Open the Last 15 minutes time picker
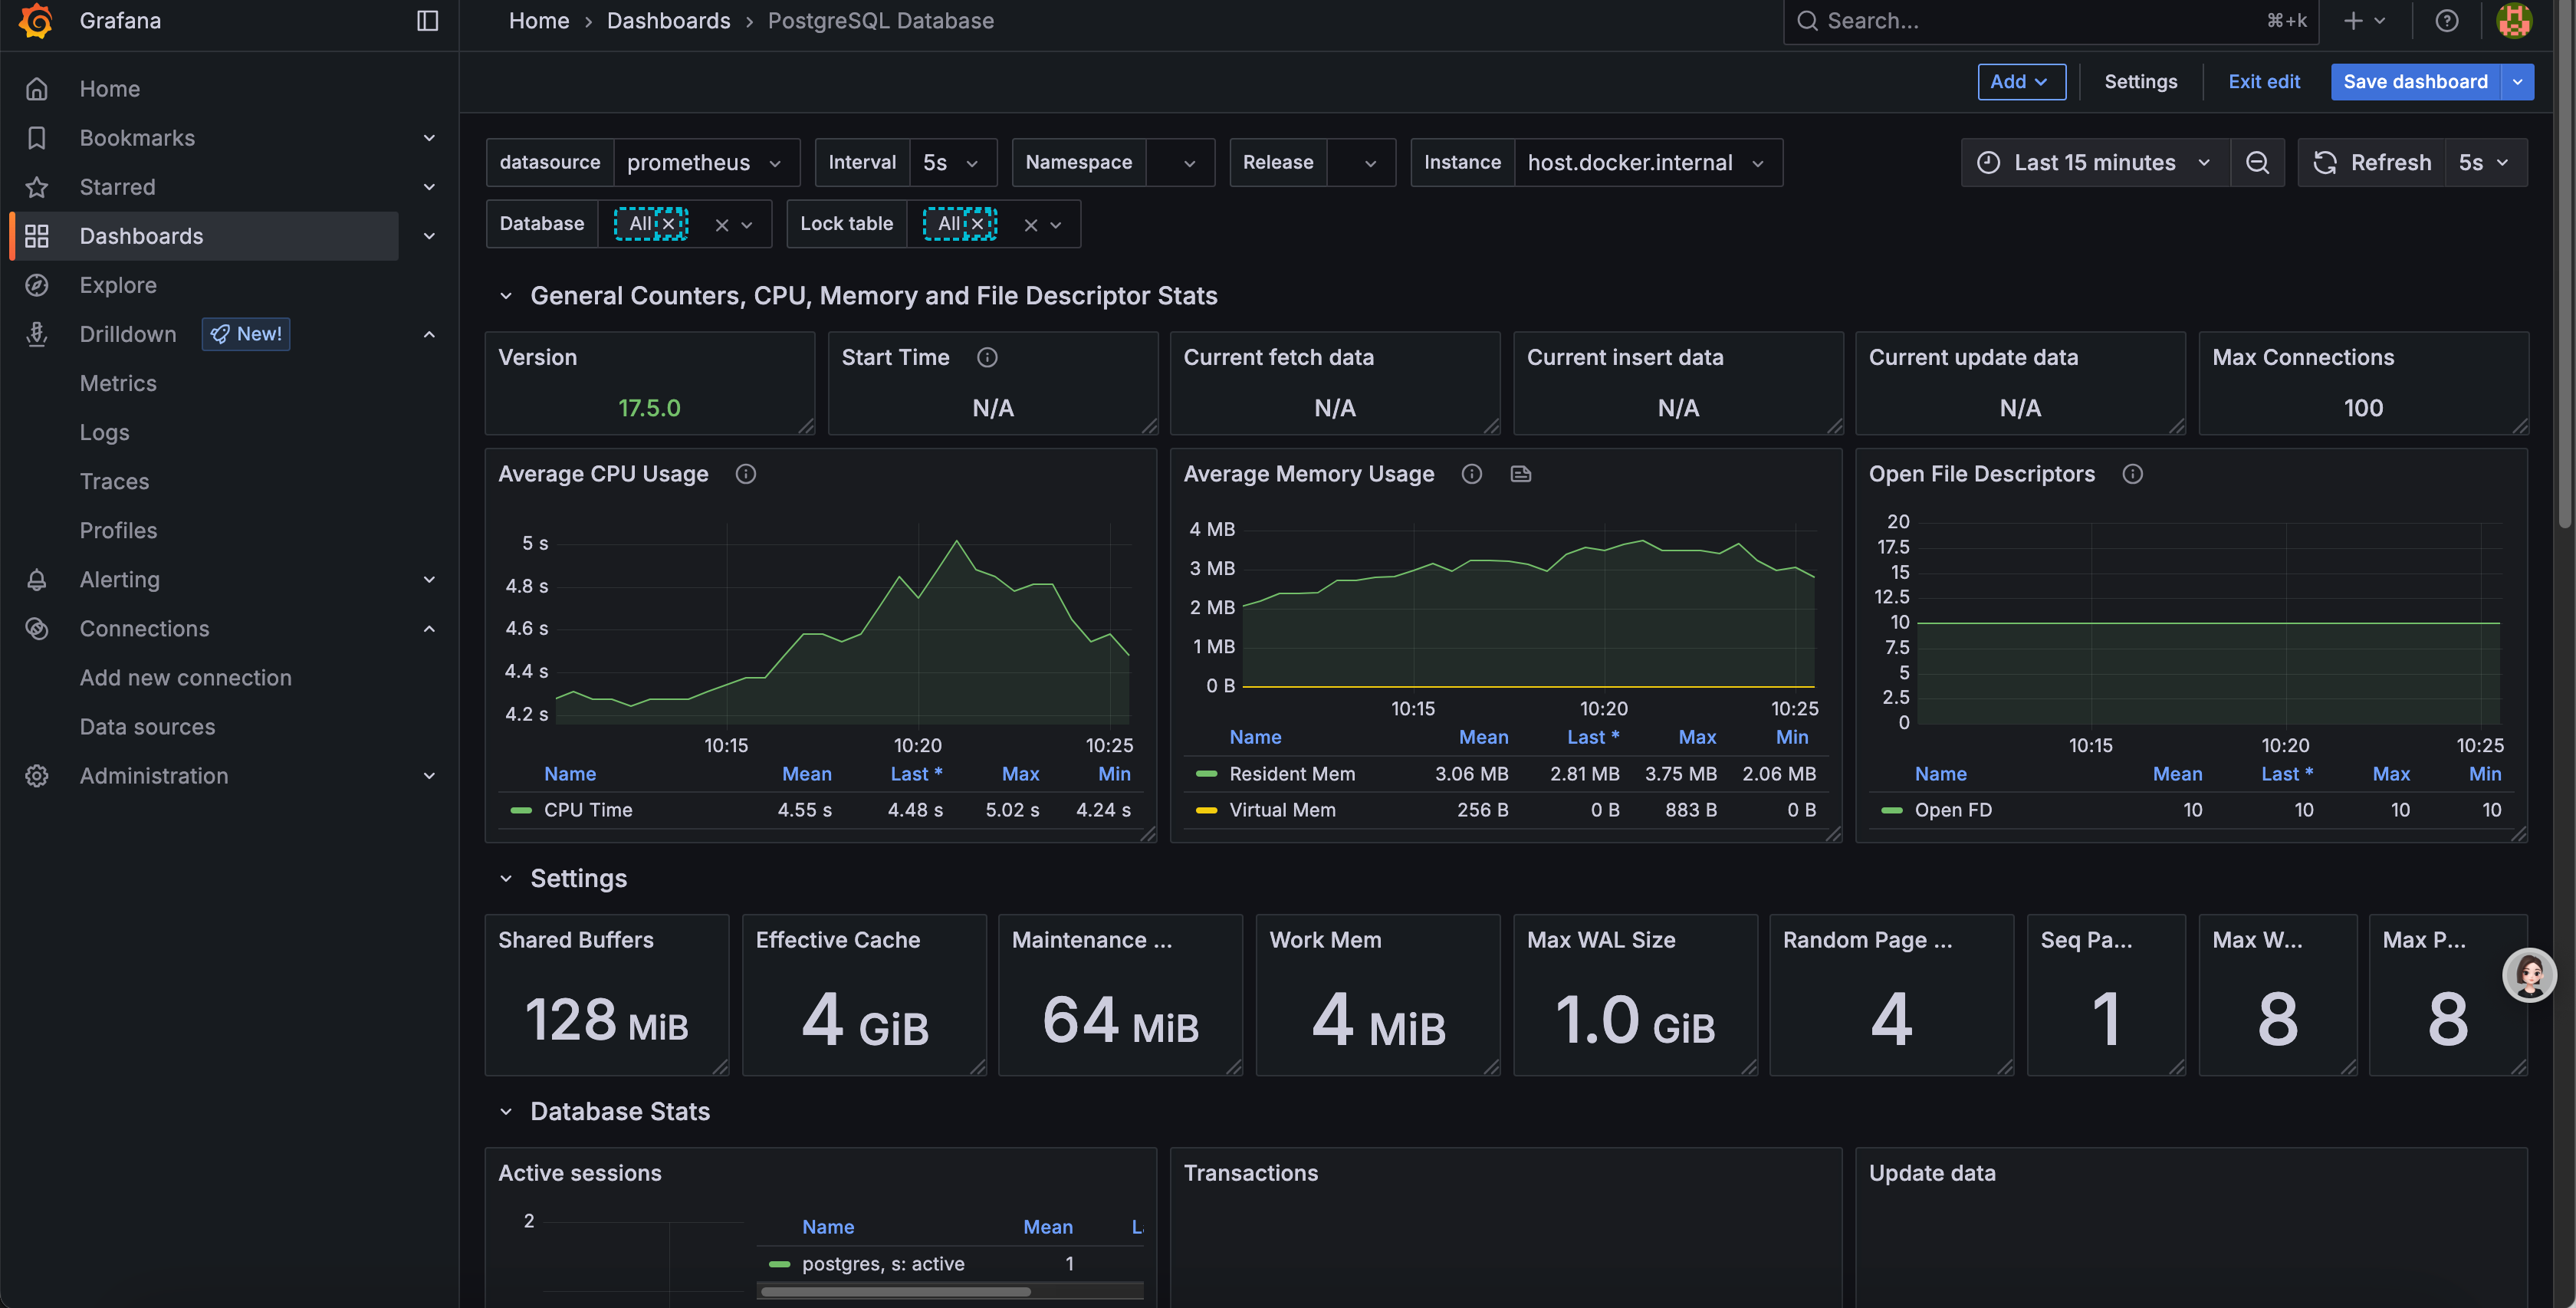2576x1308 pixels. (x=2095, y=163)
